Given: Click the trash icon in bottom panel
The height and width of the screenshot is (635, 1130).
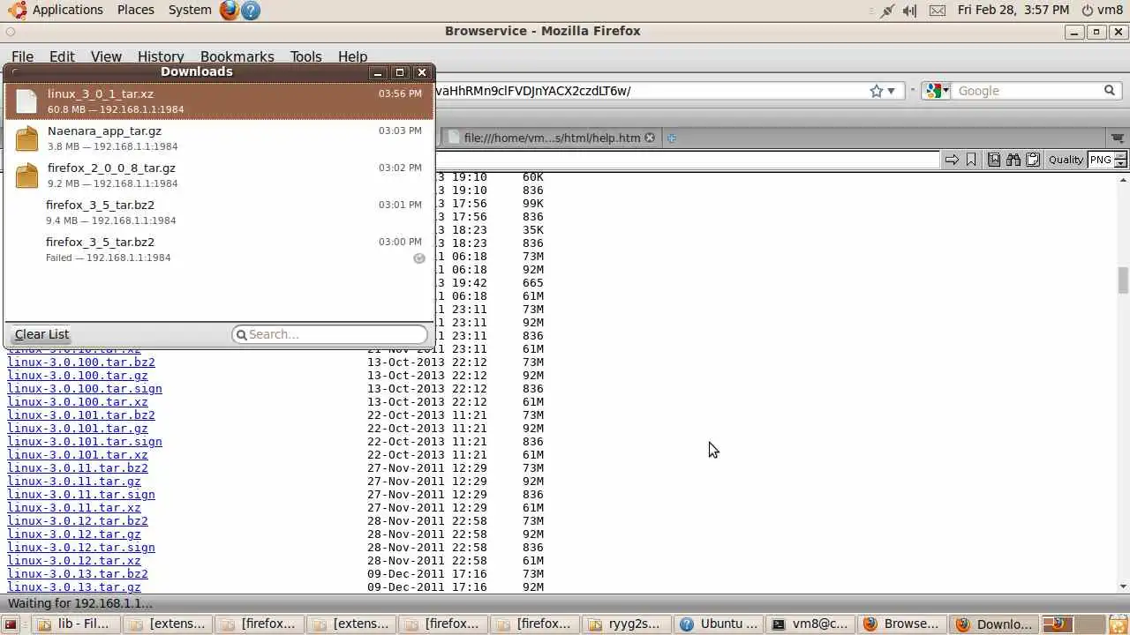Looking at the screenshot, I should [1117, 624].
